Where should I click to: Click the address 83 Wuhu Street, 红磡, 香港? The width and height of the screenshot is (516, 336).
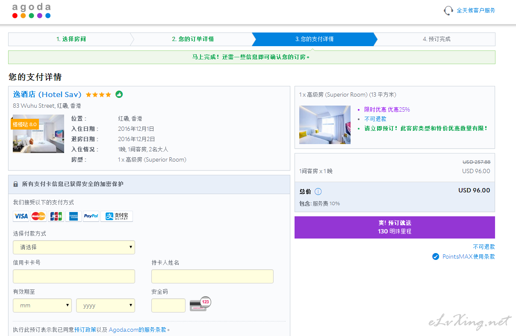click(x=47, y=106)
